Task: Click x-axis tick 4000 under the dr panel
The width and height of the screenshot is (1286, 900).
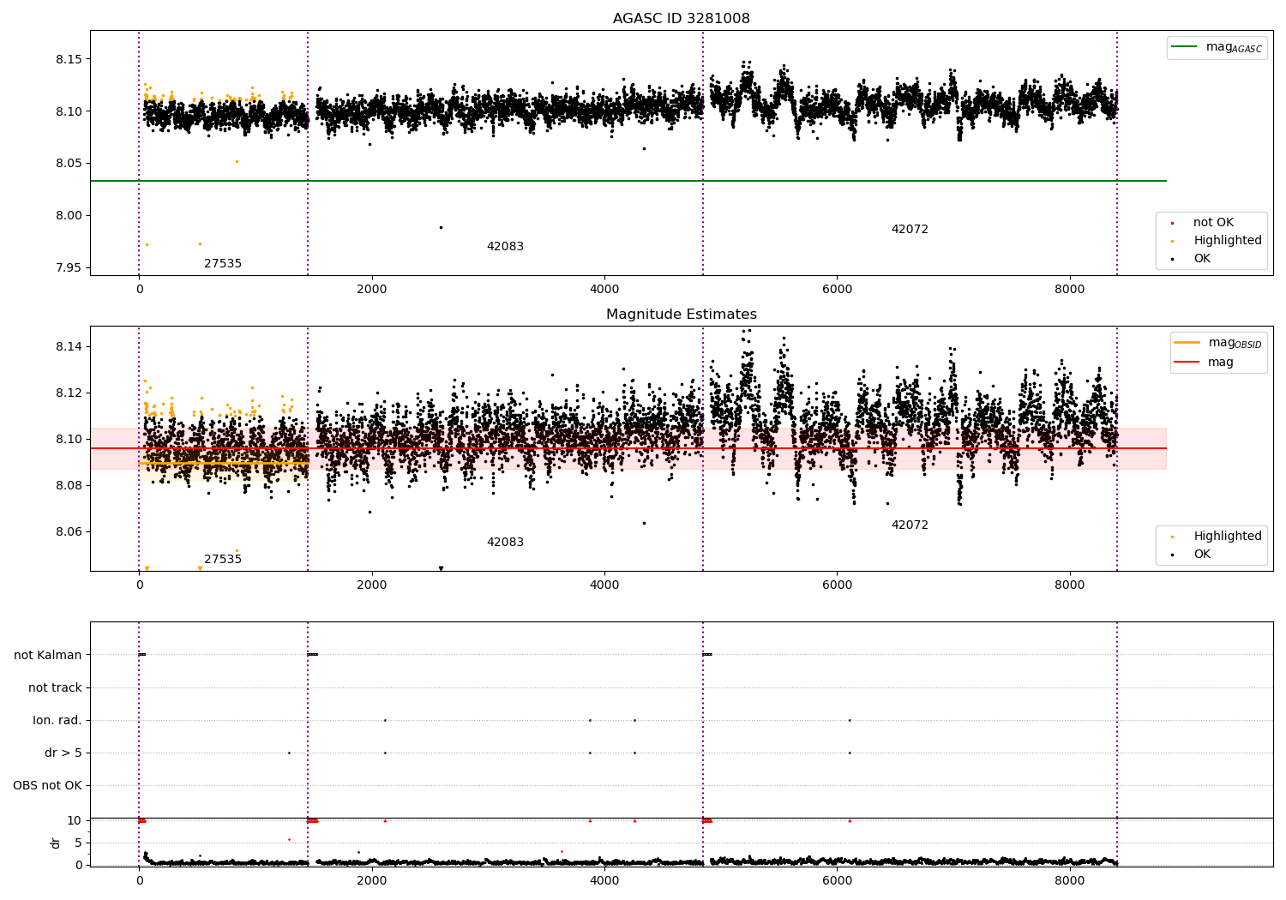Action: 604,880
